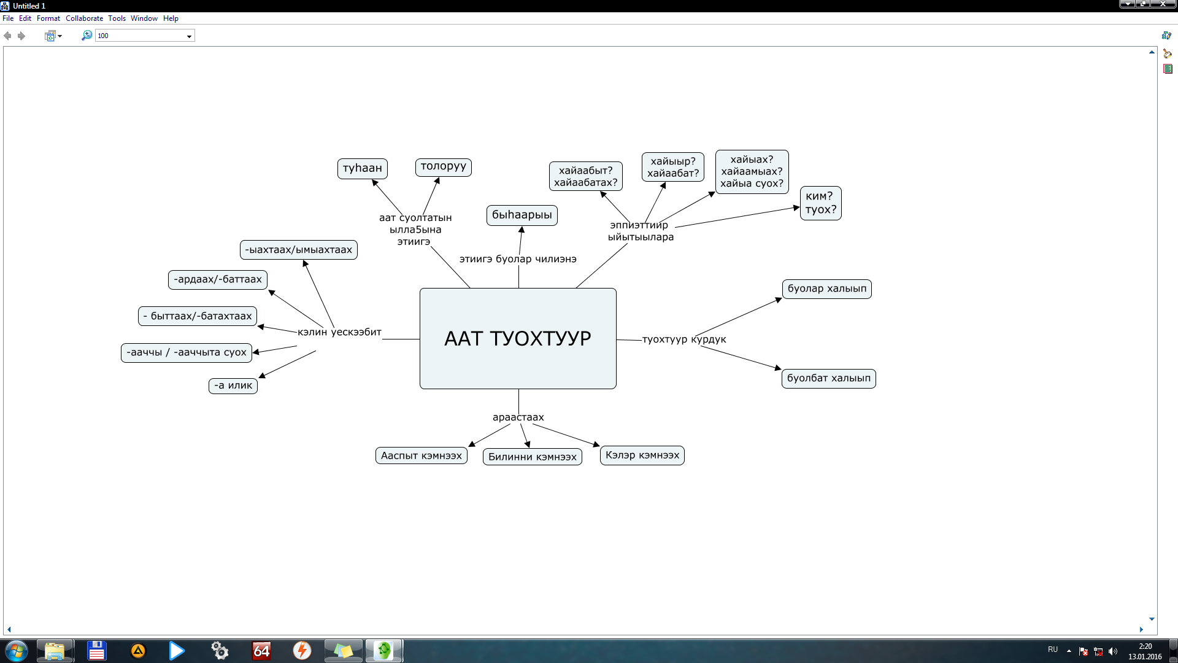The height and width of the screenshot is (663, 1178).
Task: Click the zoom tool icon
Action: [x=87, y=36]
